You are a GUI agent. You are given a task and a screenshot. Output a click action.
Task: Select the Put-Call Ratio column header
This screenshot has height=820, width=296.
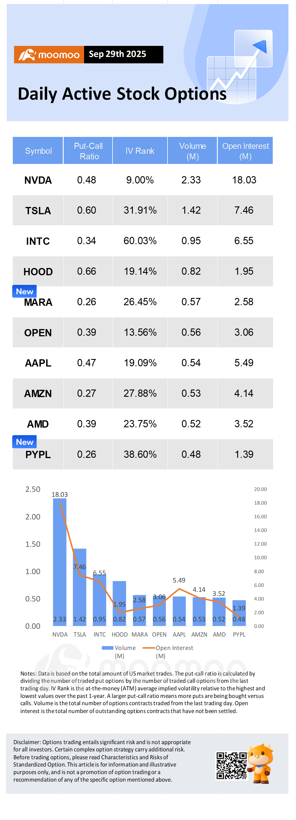tap(88, 151)
